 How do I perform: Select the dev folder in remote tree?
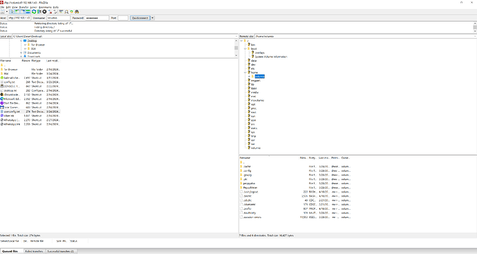pyautogui.click(x=253, y=65)
